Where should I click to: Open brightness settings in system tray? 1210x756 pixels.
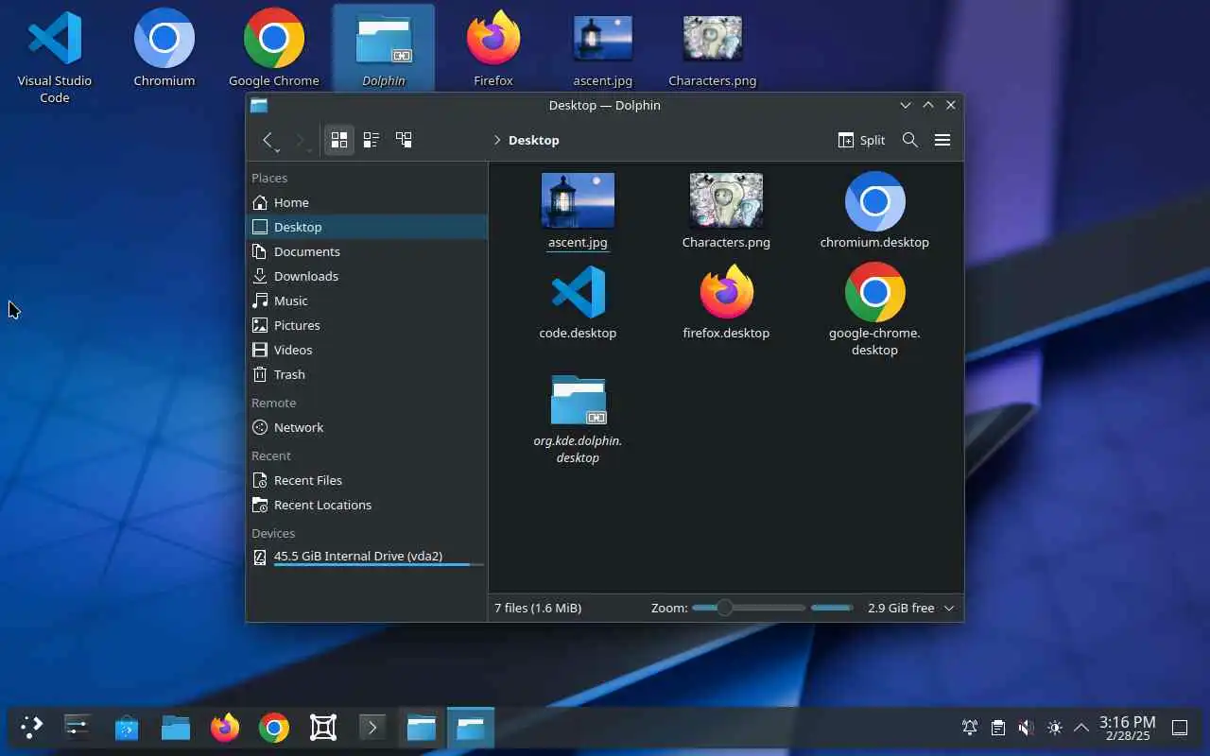click(x=1055, y=728)
